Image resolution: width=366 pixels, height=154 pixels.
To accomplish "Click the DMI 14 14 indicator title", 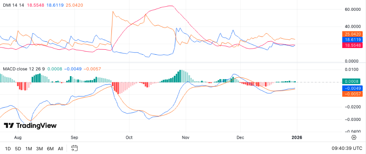I will 13,5.
